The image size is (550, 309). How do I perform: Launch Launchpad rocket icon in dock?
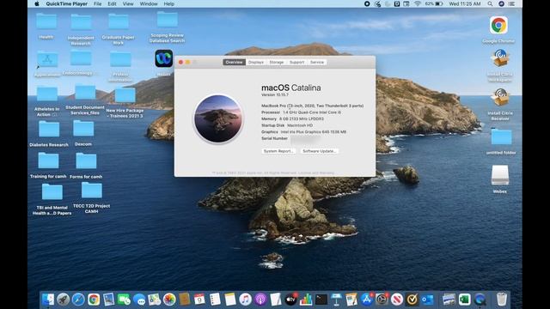[63, 300]
